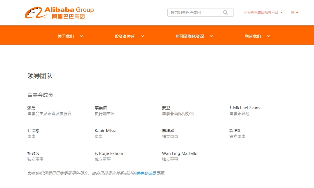Expand the chevron next to 投资者关系
Image resolution: width=314 pixels, height=188 pixels.
142,36
